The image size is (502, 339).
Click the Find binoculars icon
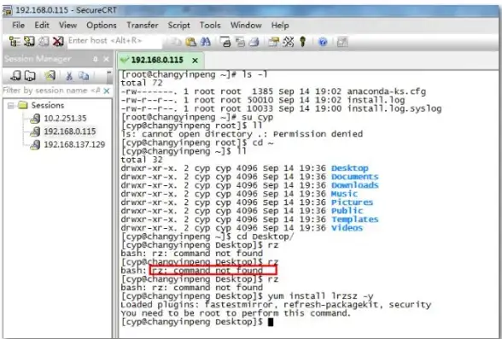point(205,42)
